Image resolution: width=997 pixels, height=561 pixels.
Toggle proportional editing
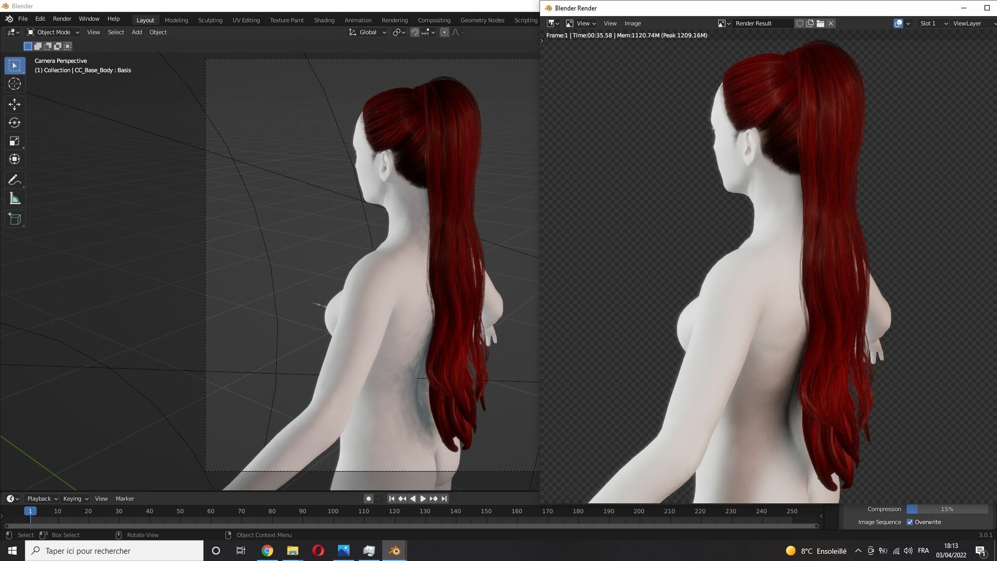[444, 32]
